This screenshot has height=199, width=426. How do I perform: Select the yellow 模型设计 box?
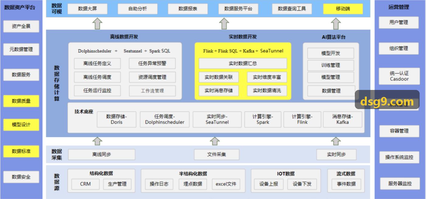tap(21, 125)
